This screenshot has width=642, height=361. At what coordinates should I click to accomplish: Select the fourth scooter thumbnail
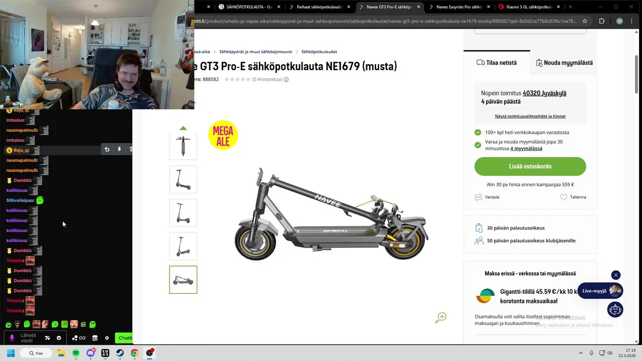[x=183, y=246]
